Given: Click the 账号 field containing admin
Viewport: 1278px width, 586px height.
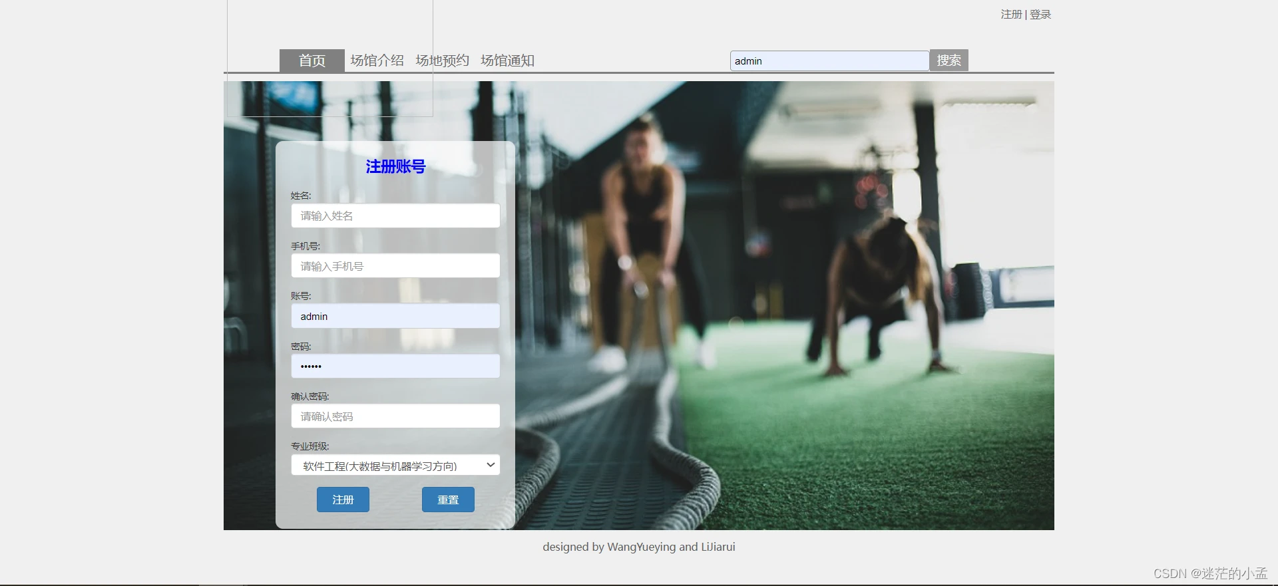Looking at the screenshot, I should [395, 316].
